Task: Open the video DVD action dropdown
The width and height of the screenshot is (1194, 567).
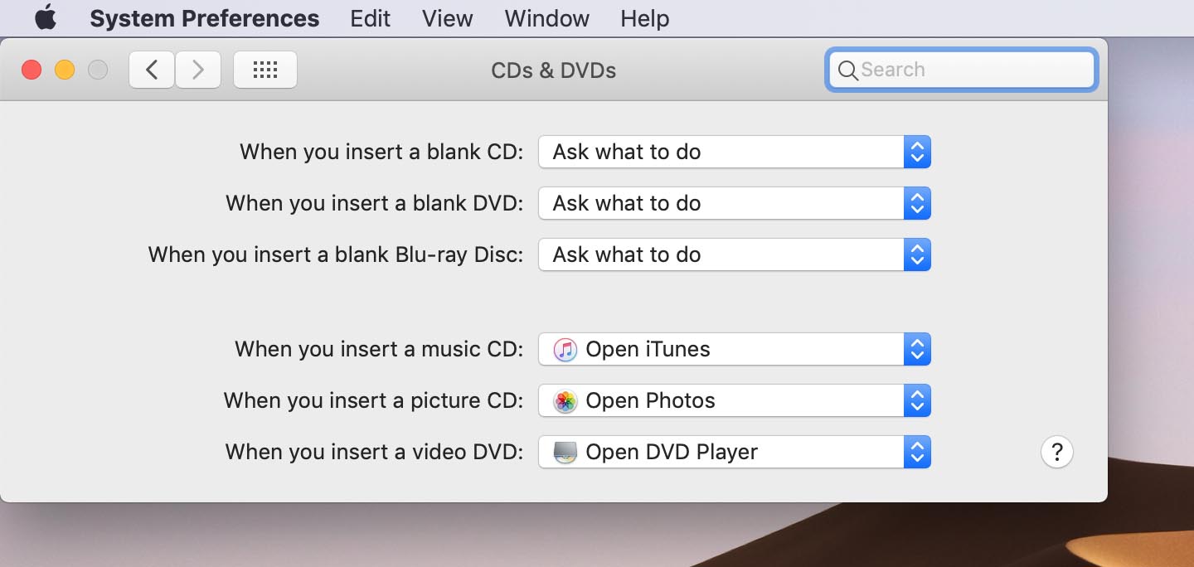Action: click(x=735, y=452)
